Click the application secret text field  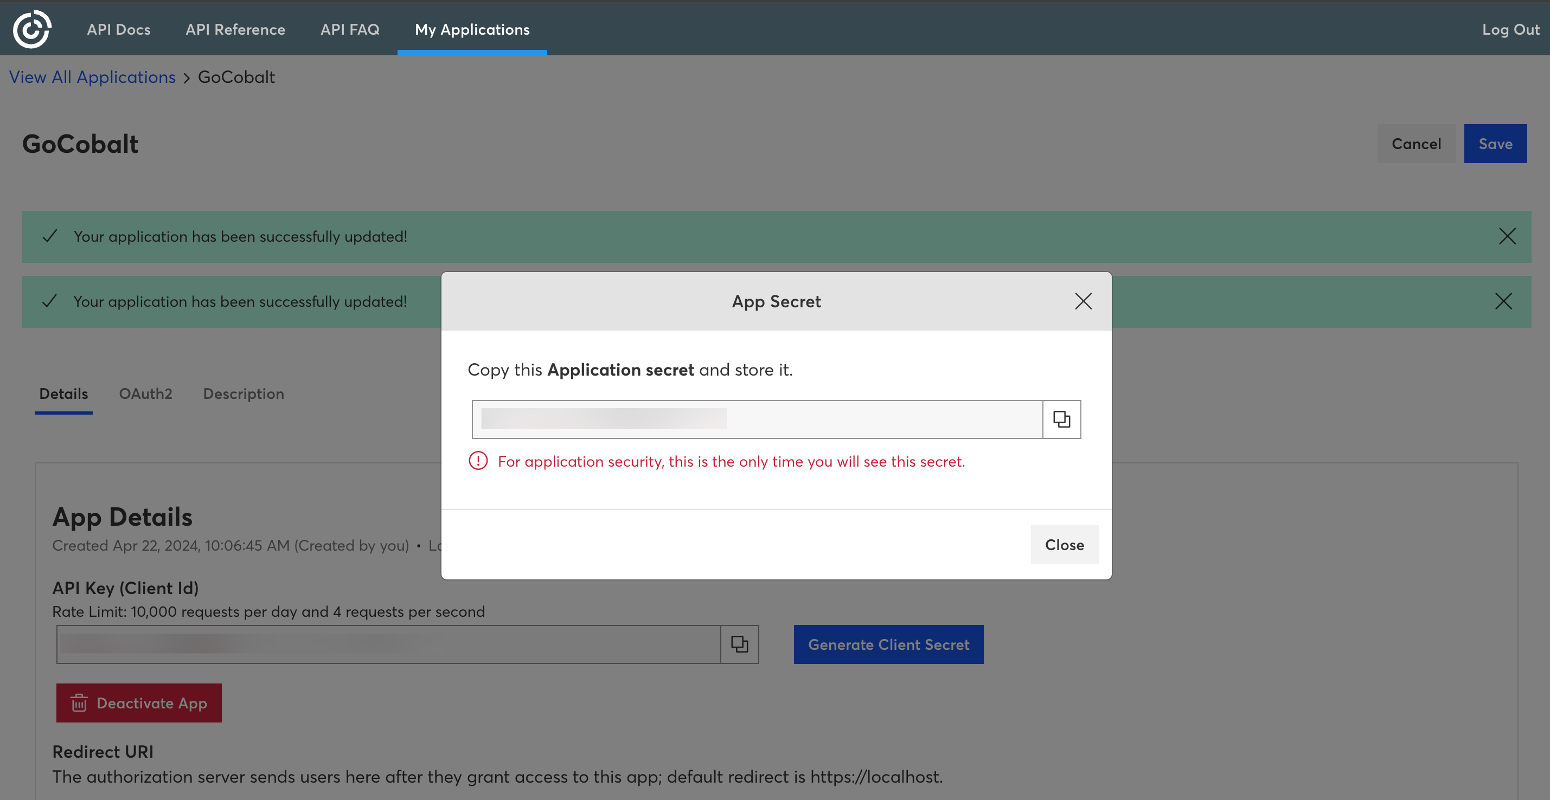pos(757,420)
